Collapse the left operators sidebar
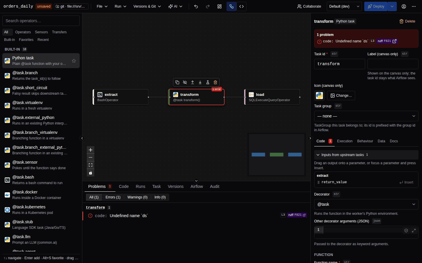This screenshot has height=263, width=422. click(x=82, y=138)
